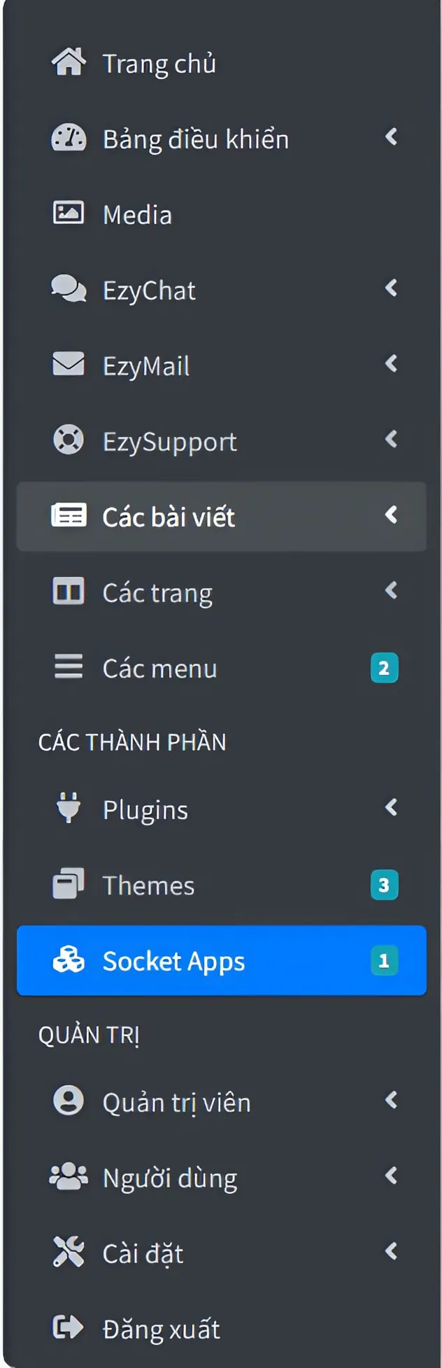Expand the Bảng điều khiển submenu arrow
The width and height of the screenshot is (442, 1368).
[392, 137]
